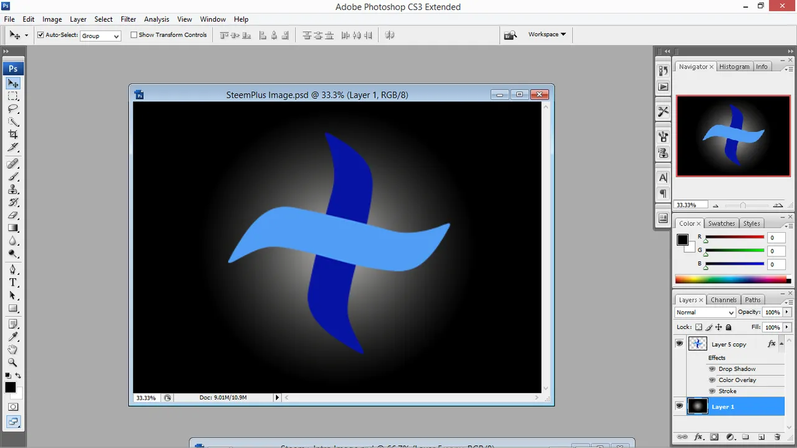This screenshot has height=448, width=797.
Task: Select the Move tool in toolbox
Action: tap(13, 83)
